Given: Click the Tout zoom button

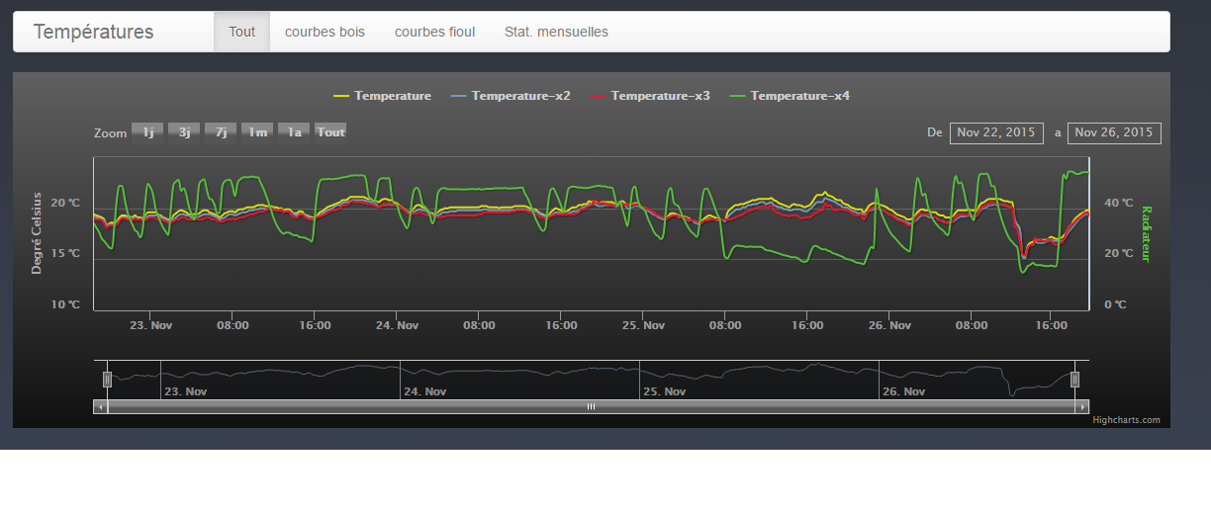Looking at the screenshot, I should (x=330, y=132).
